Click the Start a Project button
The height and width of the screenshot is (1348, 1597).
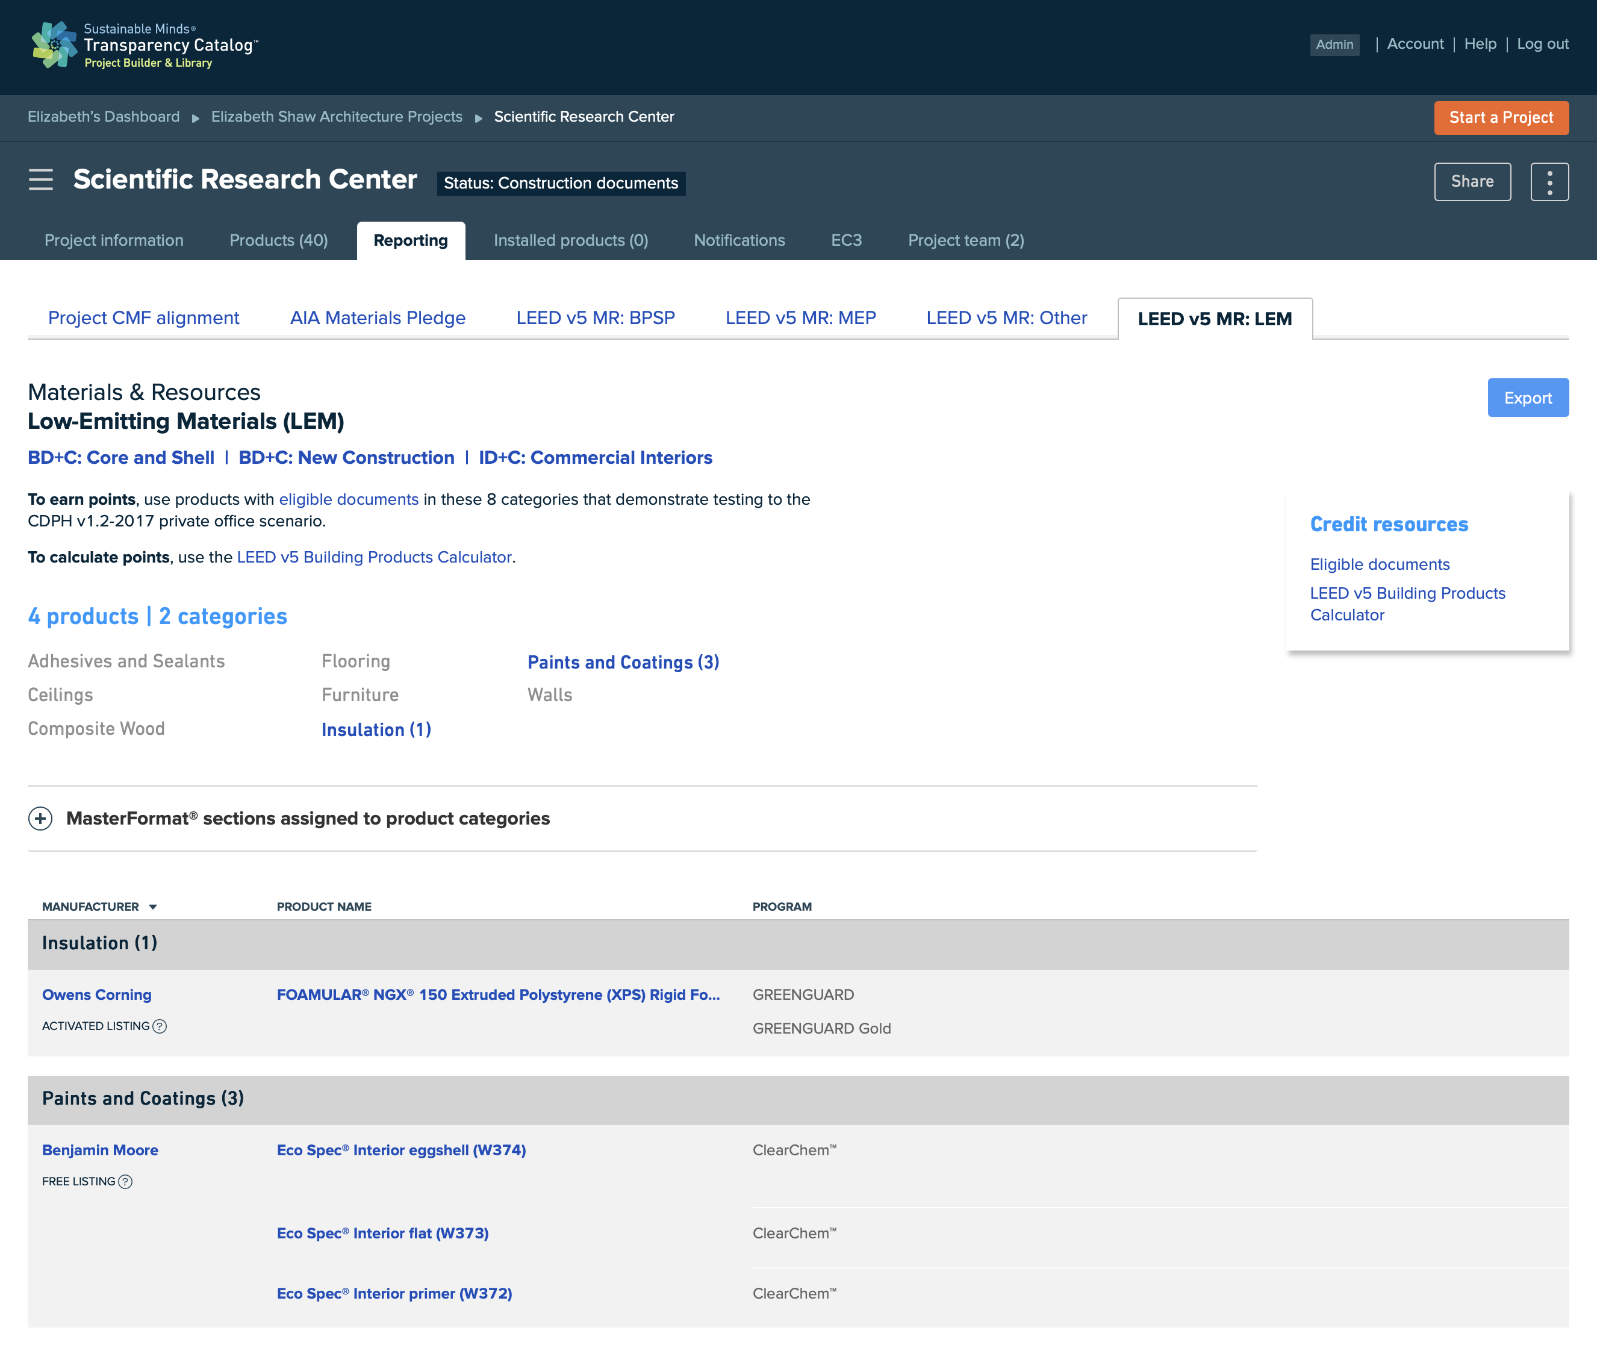click(1501, 117)
